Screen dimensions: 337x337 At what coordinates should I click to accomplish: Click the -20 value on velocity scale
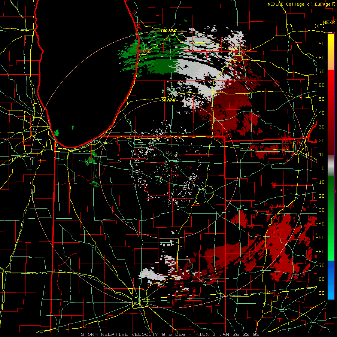pos(320,196)
